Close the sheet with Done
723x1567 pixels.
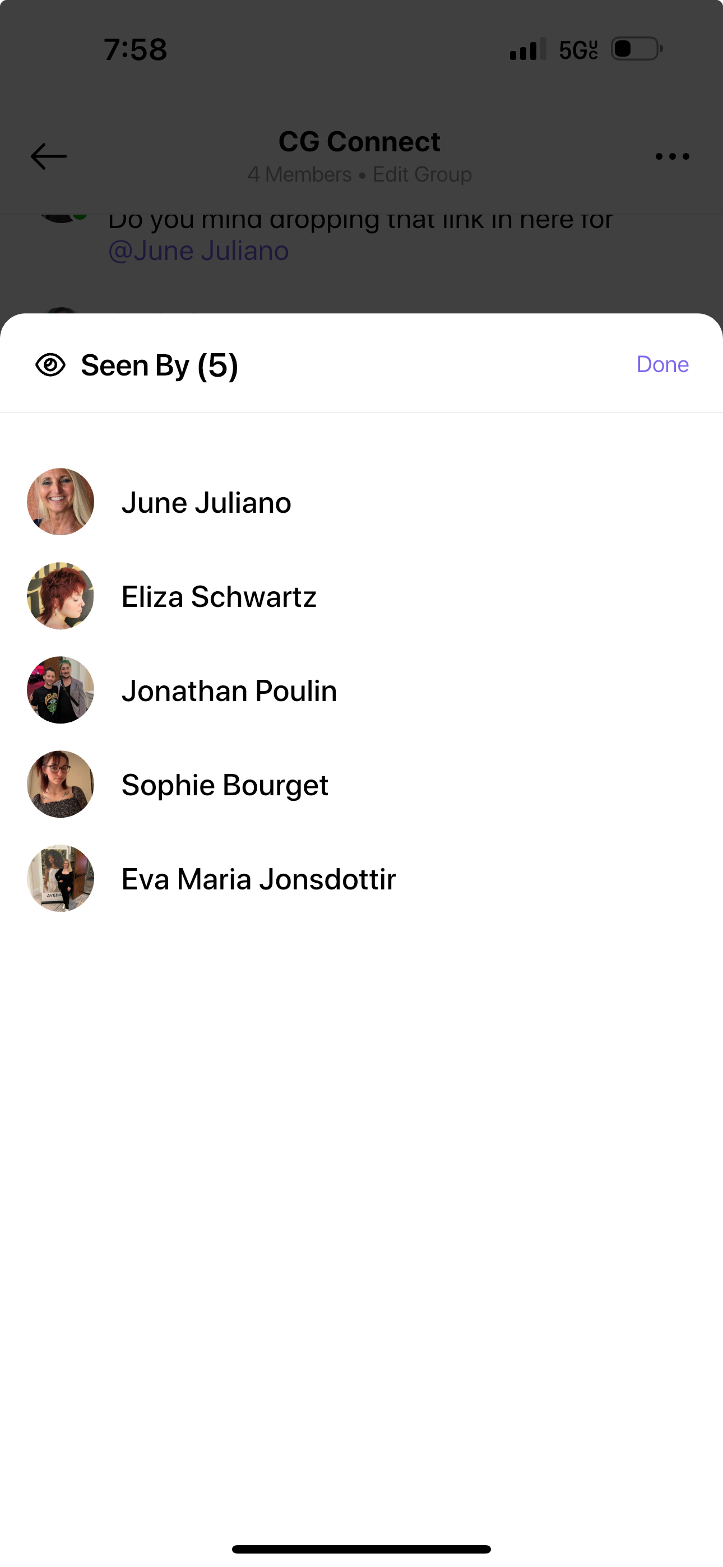coord(662,364)
